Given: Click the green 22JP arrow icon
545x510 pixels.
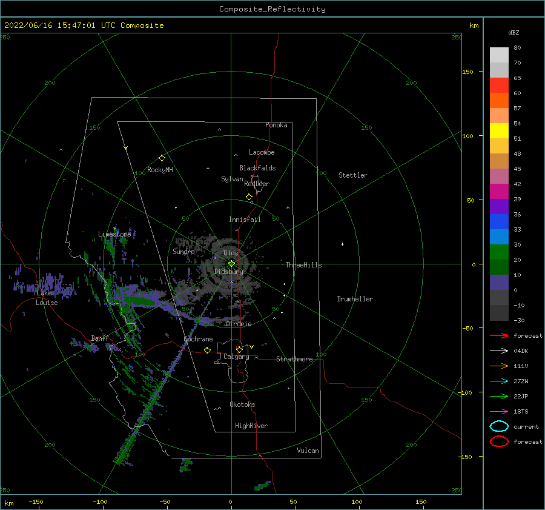Looking at the screenshot, I should pos(499,396).
